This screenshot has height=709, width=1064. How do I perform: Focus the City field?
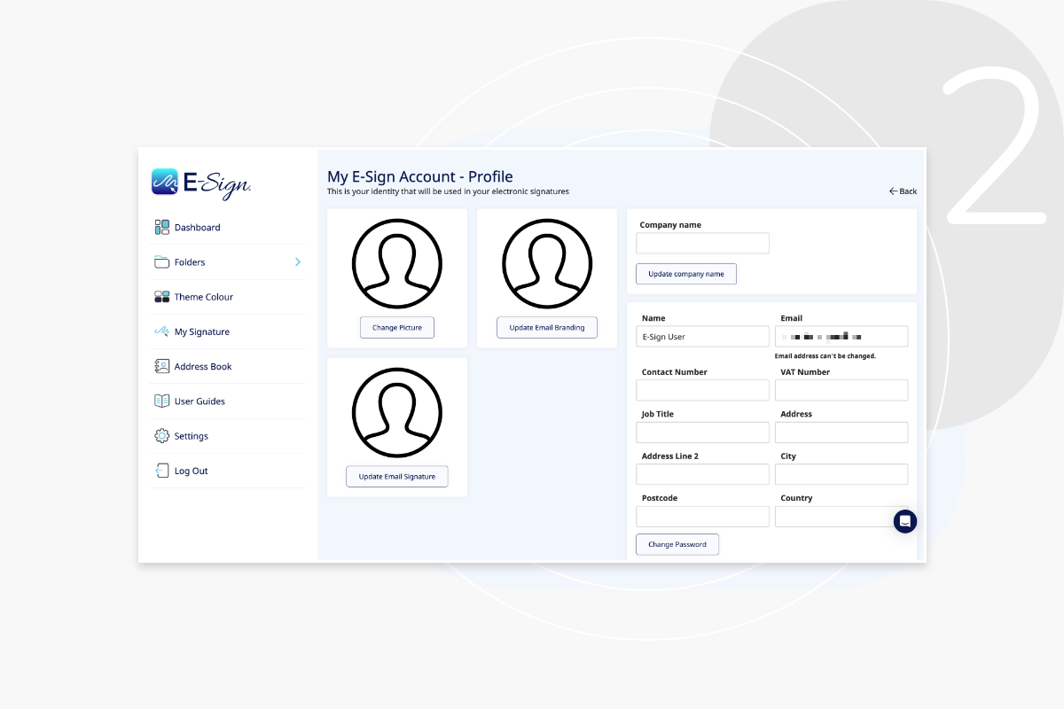pyautogui.click(x=841, y=474)
